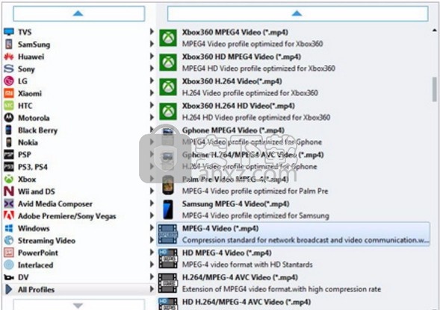Click the DV camcorder icon
440x310 pixels.
point(9,277)
